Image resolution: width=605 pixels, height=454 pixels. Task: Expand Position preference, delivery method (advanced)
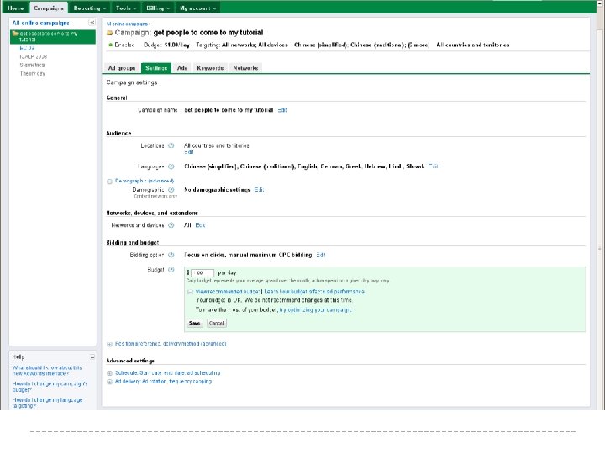[x=108, y=344]
